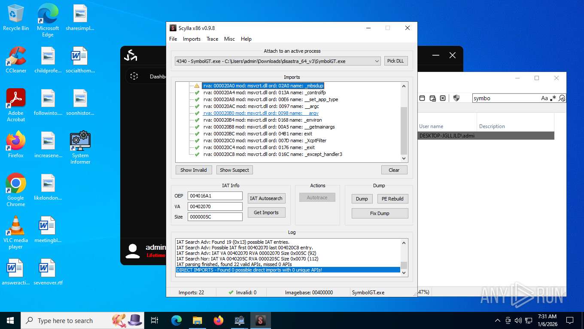Focus the Size field containing 0000005C
This screenshot has height=329, width=584.
[215, 217]
